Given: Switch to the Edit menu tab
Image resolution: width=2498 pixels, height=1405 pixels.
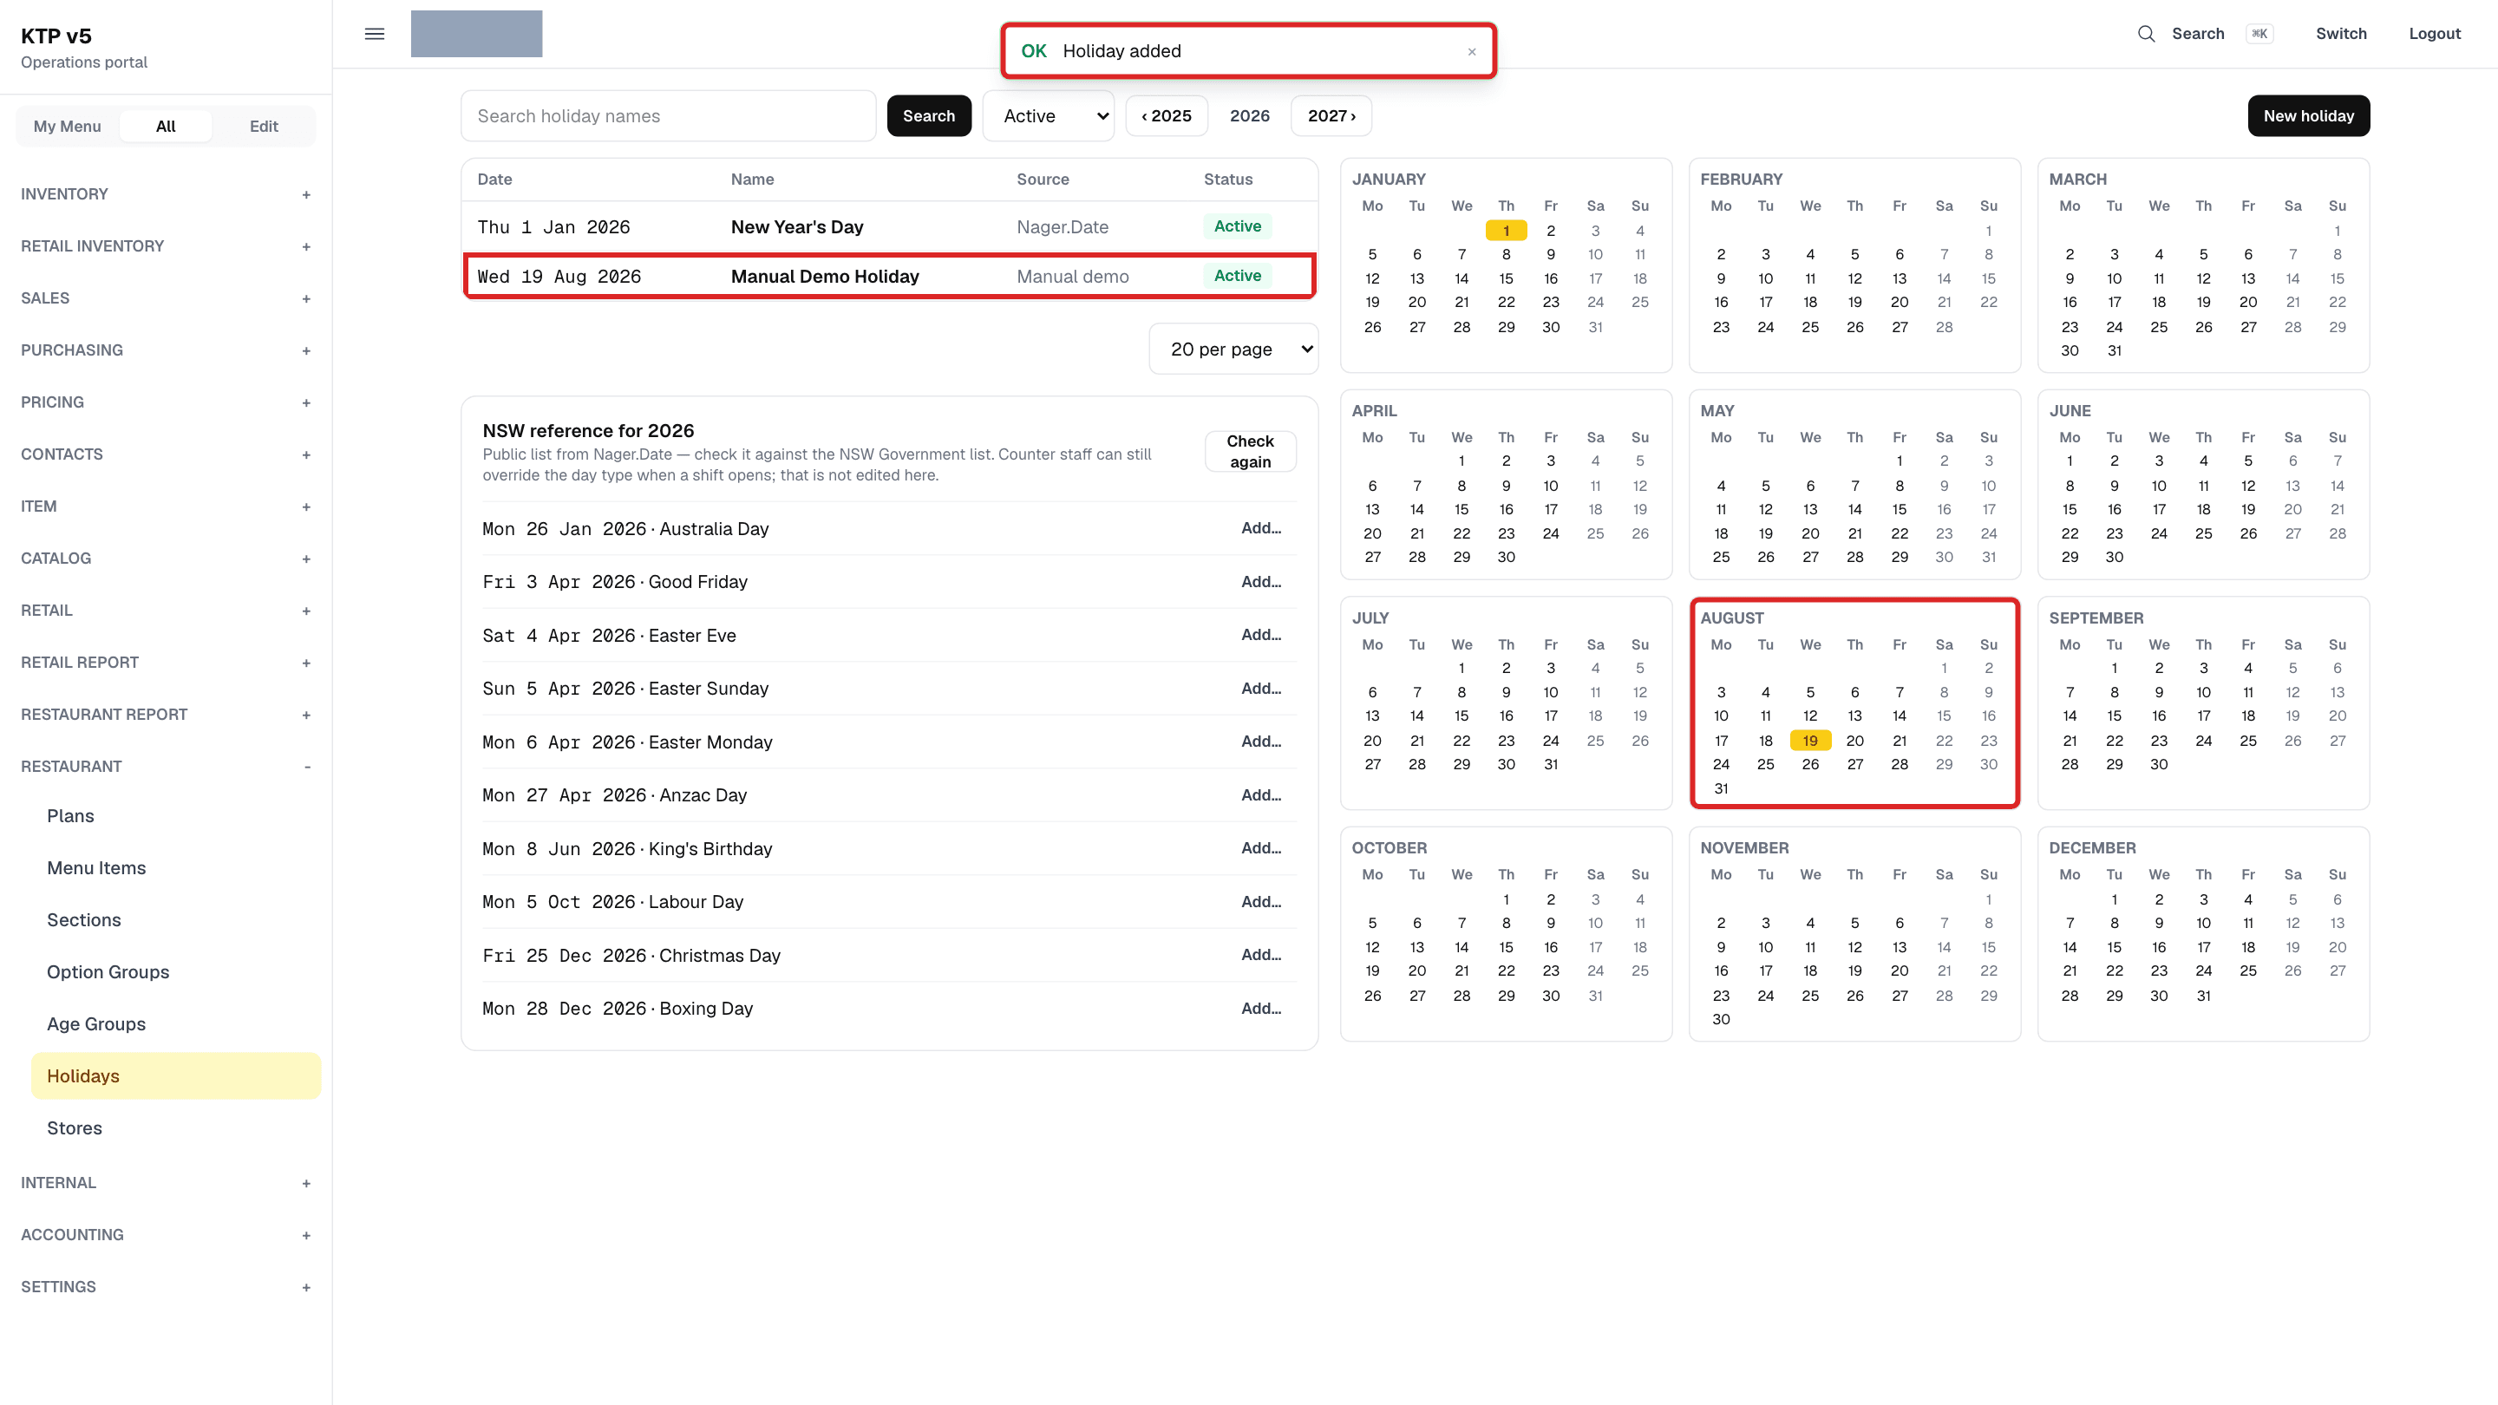Looking at the screenshot, I should pyautogui.click(x=264, y=126).
